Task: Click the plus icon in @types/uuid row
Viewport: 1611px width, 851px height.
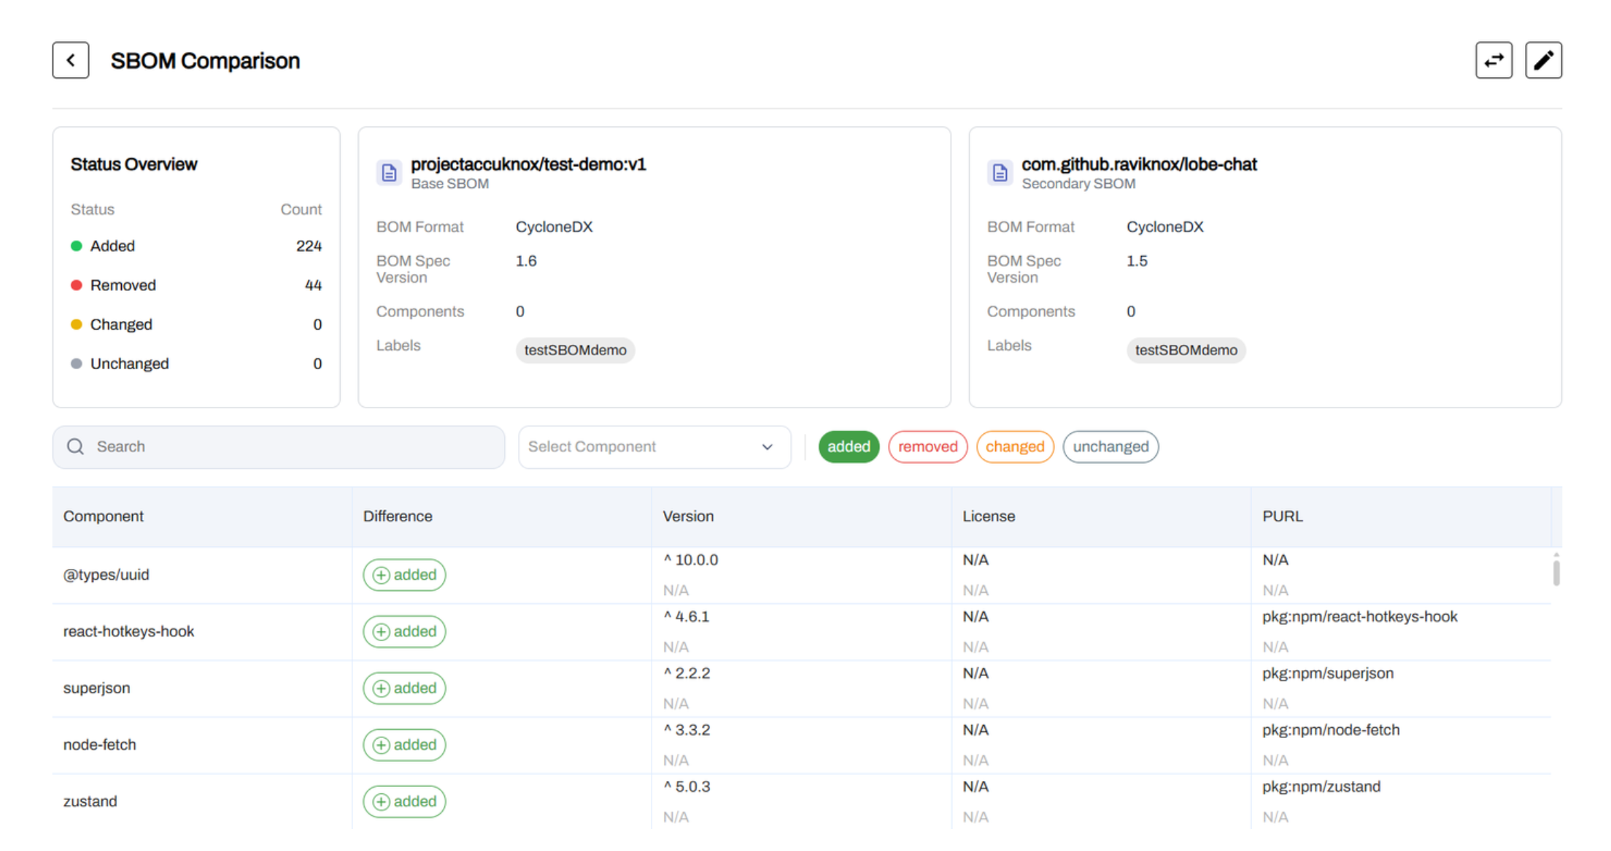Action: (x=381, y=575)
